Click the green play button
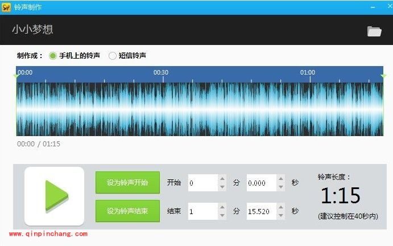Screen dimensions: 393x246 pyautogui.click(x=55, y=196)
